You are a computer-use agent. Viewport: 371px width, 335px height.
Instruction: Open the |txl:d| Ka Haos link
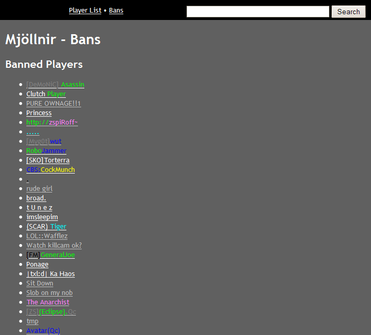point(51,274)
